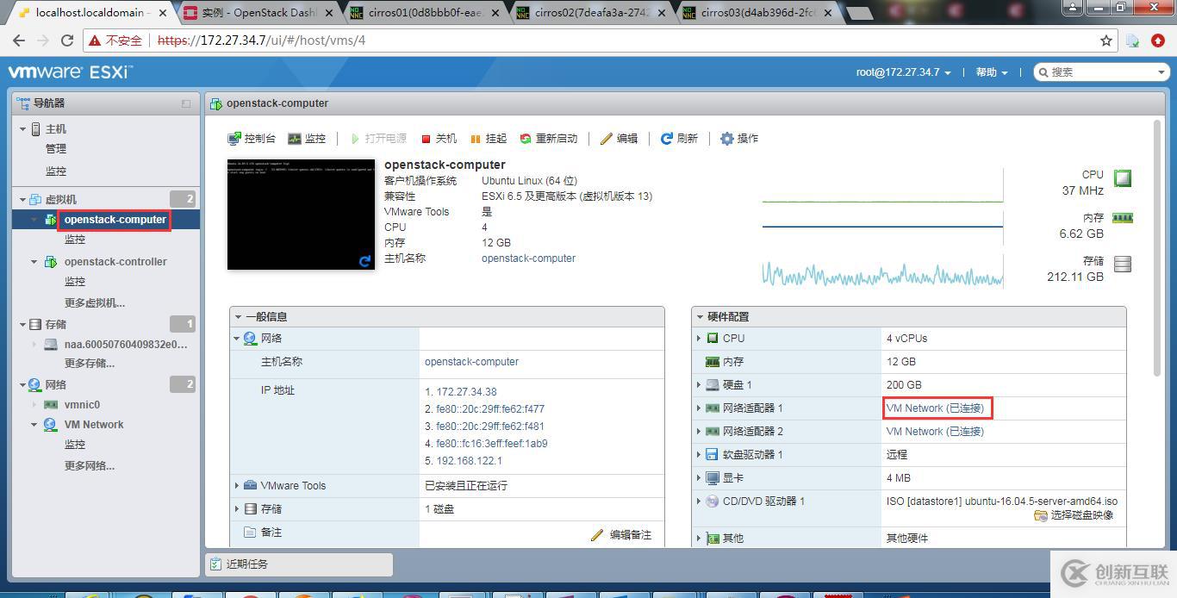Open the 编辑 edit settings button

pyautogui.click(x=620, y=139)
